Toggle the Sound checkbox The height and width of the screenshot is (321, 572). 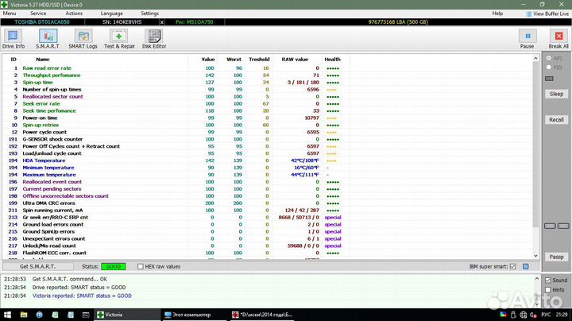point(547,280)
